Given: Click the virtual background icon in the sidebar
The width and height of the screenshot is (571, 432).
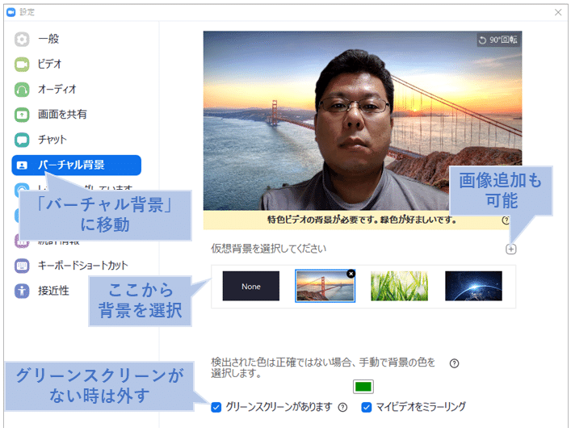Looking at the screenshot, I should [23, 166].
